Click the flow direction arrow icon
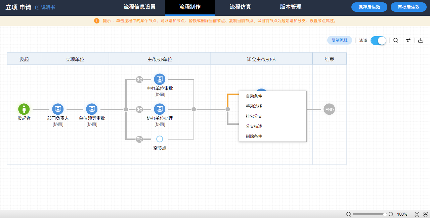The image size is (430, 218). coord(408,40)
